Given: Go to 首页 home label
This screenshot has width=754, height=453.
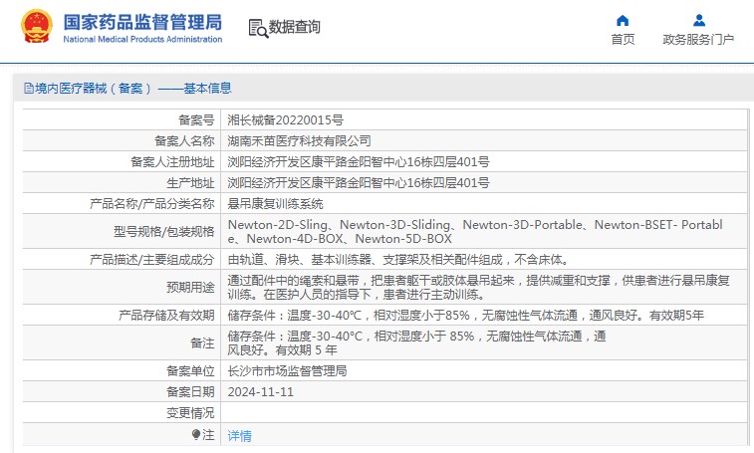Looking at the screenshot, I should tap(623, 40).
